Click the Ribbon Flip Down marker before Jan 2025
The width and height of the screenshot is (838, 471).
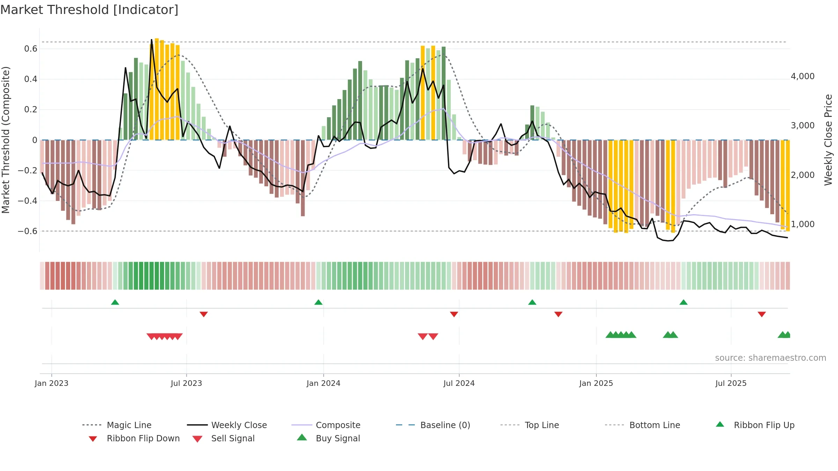click(558, 314)
